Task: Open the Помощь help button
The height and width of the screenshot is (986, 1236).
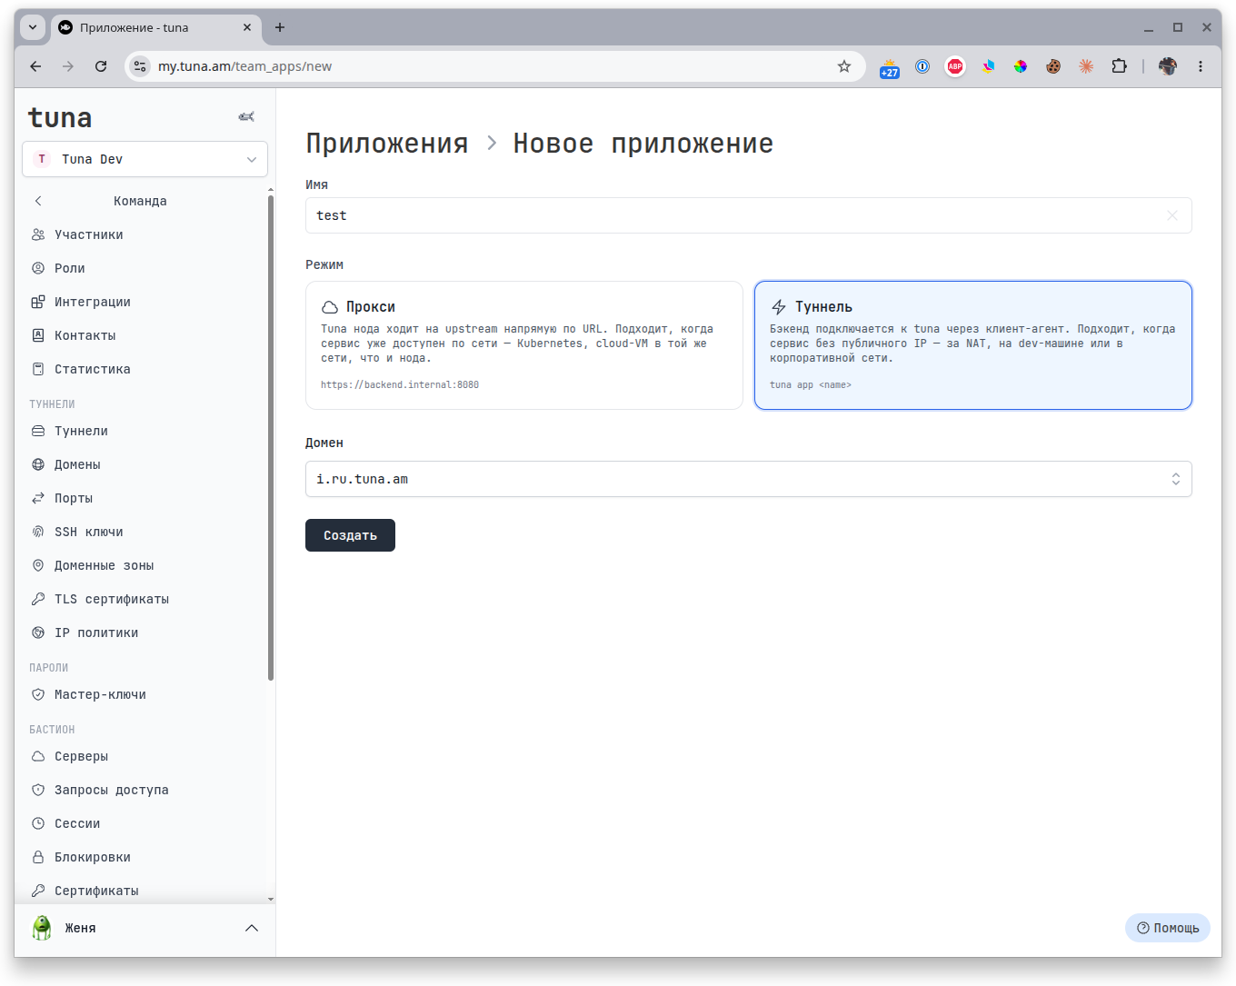Action: pos(1168,928)
